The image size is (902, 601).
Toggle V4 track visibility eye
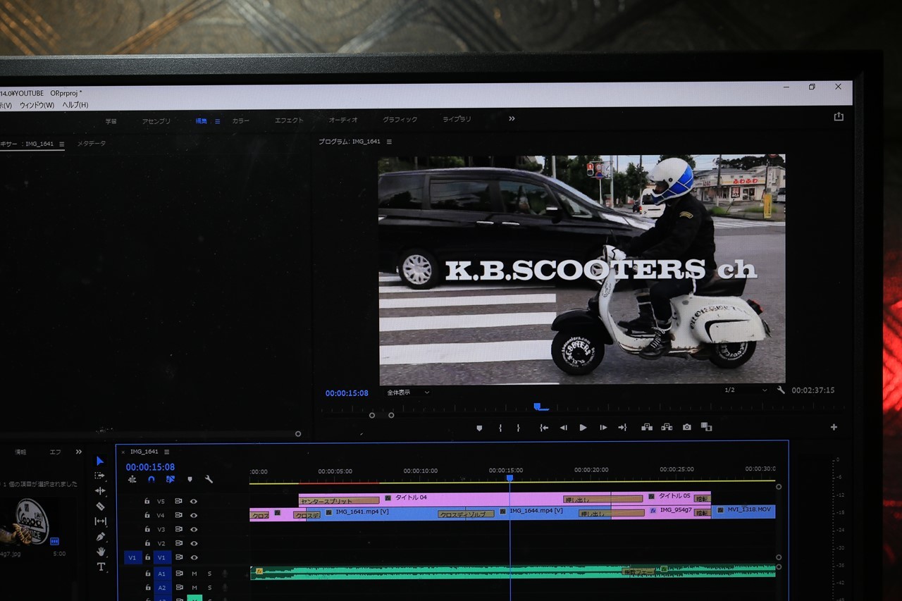click(x=193, y=516)
